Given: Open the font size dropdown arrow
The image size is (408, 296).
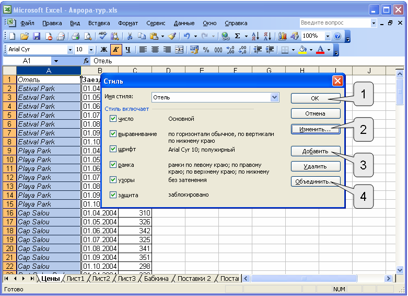Looking at the screenshot, I should tap(91, 50).
